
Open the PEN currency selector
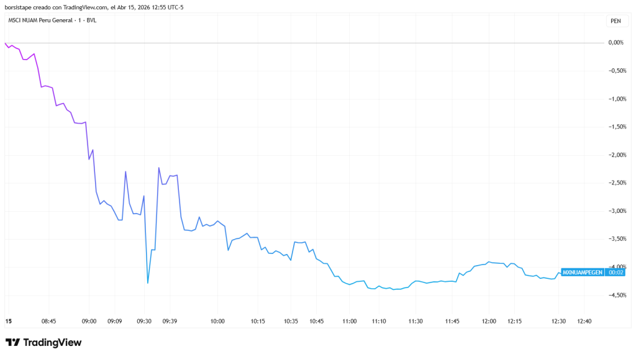tap(616, 20)
